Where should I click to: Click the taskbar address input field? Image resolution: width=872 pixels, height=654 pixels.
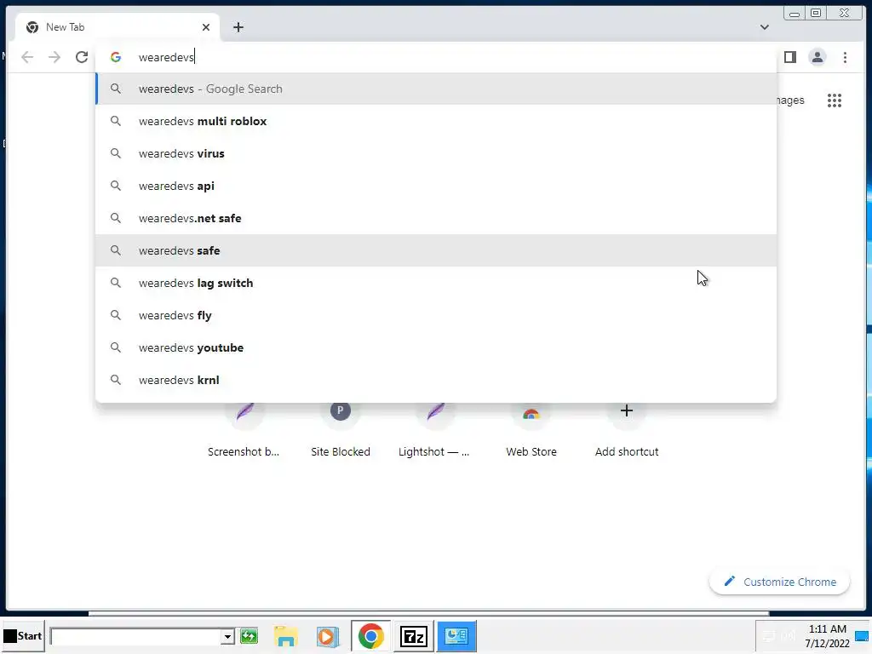pyautogui.click(x=135, y=636)
